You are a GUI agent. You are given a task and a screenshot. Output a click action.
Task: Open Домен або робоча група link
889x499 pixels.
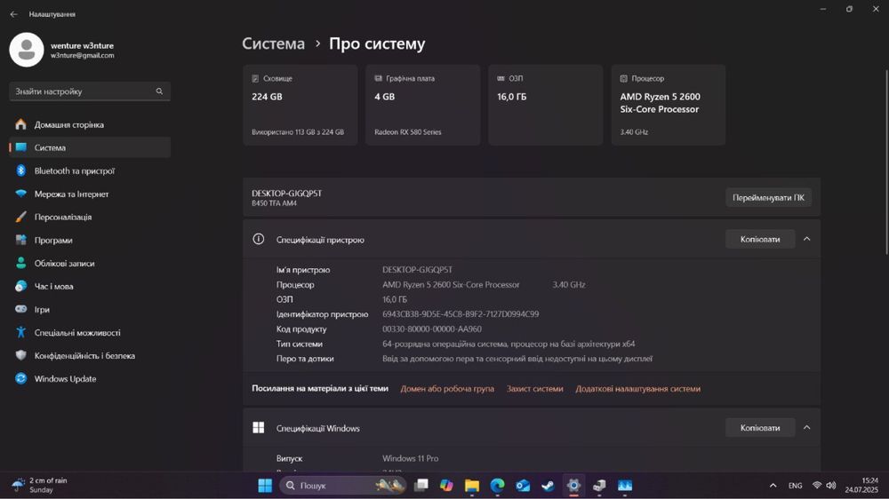pos(447,389)
